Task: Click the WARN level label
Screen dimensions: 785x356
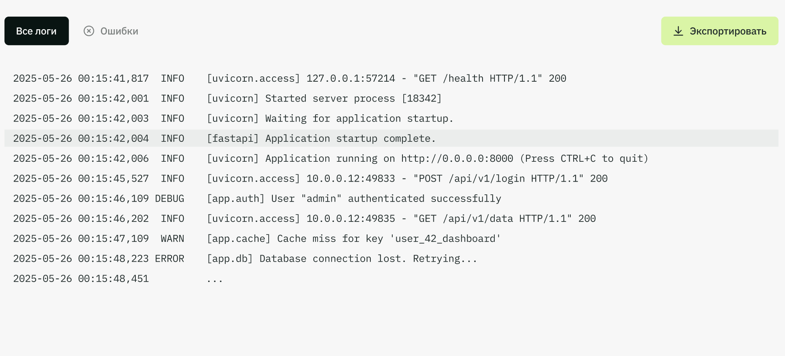Action: tap(172, 239)
